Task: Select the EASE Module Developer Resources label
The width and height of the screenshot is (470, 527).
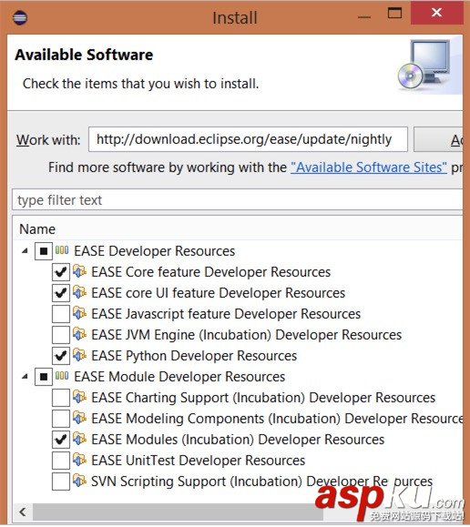Action: point(179,377)
